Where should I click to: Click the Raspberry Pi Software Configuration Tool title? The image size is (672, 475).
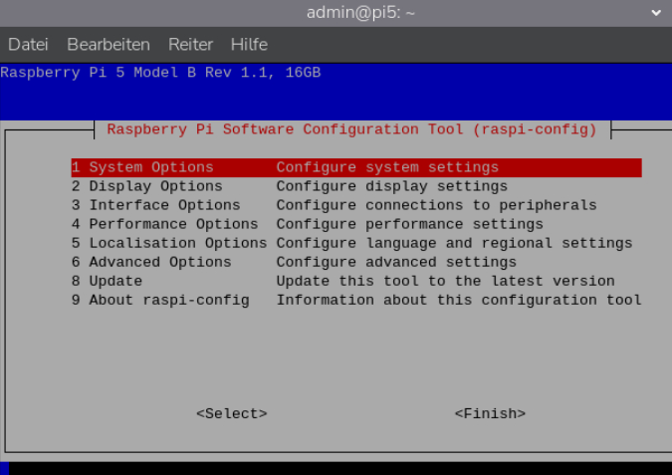(x=351, y=129)
